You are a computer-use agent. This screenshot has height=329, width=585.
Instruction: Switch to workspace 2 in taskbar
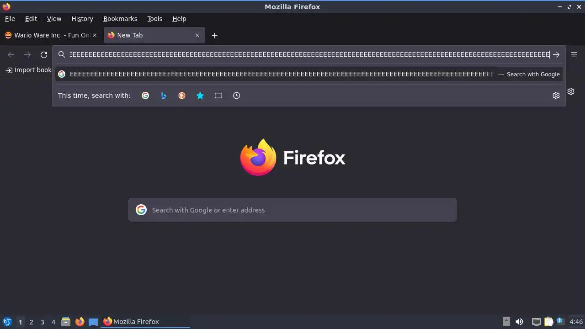(x=31, y=322)
